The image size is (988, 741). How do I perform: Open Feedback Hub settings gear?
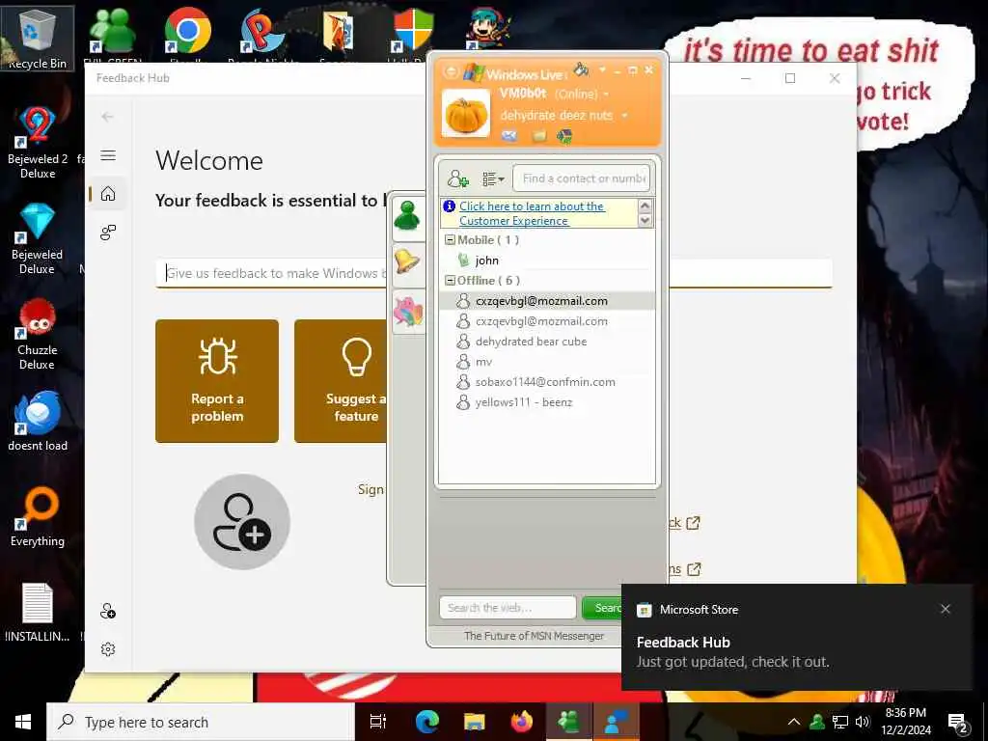108,649
